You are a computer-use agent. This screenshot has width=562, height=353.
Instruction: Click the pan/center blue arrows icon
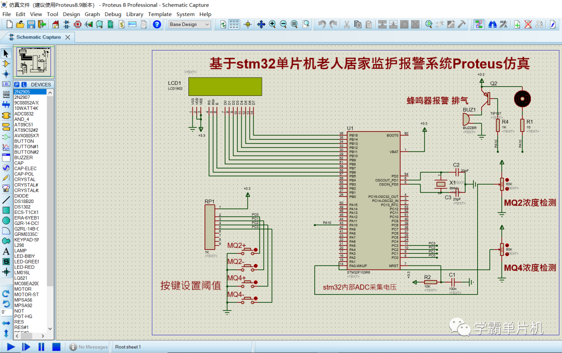click(261, 24)
